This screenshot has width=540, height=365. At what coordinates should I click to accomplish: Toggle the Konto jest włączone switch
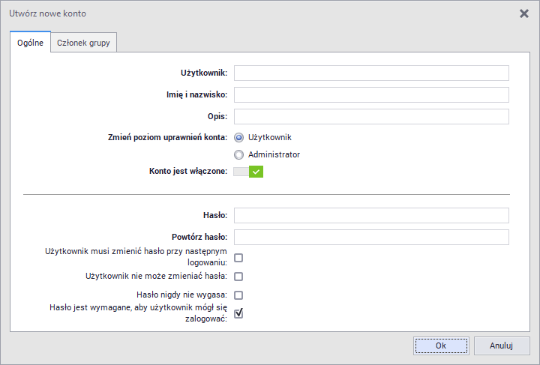[x=248, y=172]
